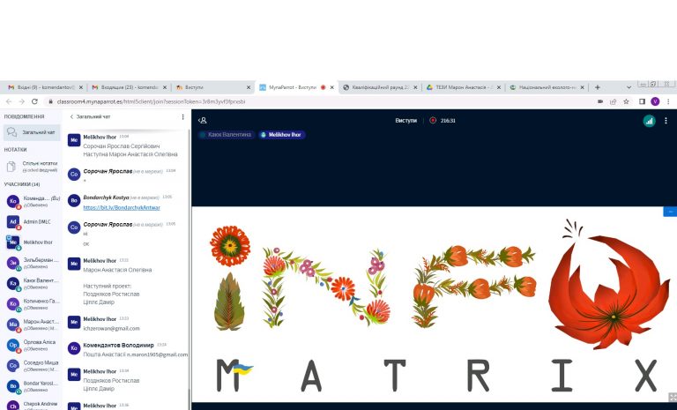The image size is (677, 410).
Task: Click the browser reload button
Action: tap(35, 101)
